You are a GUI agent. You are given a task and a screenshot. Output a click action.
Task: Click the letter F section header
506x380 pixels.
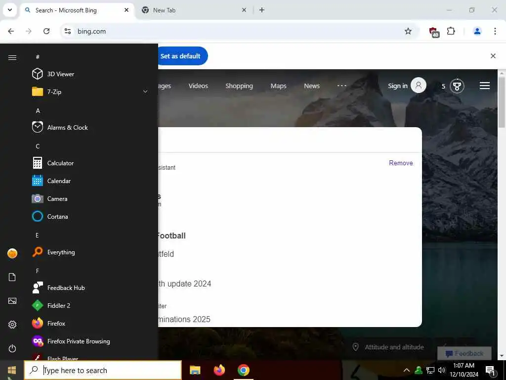click(x=38, y=271)
